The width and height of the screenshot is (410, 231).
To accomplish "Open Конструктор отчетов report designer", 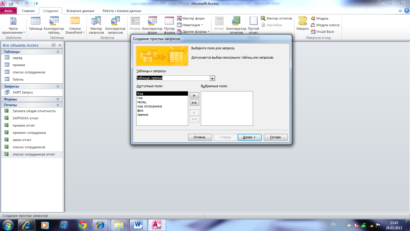I will pyautogui.click(x=236, y=25).
